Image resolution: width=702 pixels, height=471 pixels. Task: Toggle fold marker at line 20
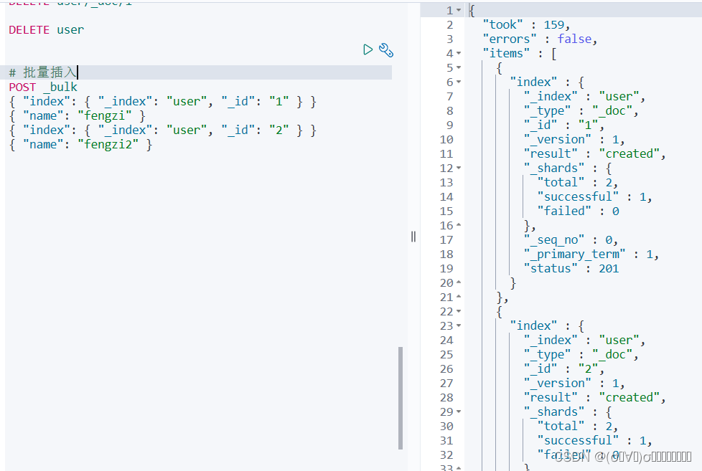point(459,282)
